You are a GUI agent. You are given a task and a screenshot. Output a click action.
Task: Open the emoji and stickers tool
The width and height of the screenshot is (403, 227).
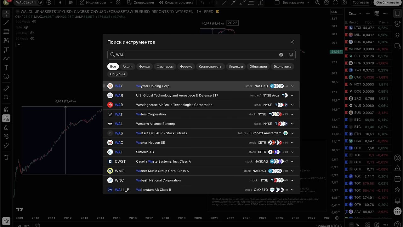(6, 77)
